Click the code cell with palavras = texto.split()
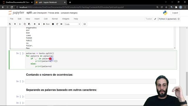 point(100,60)
